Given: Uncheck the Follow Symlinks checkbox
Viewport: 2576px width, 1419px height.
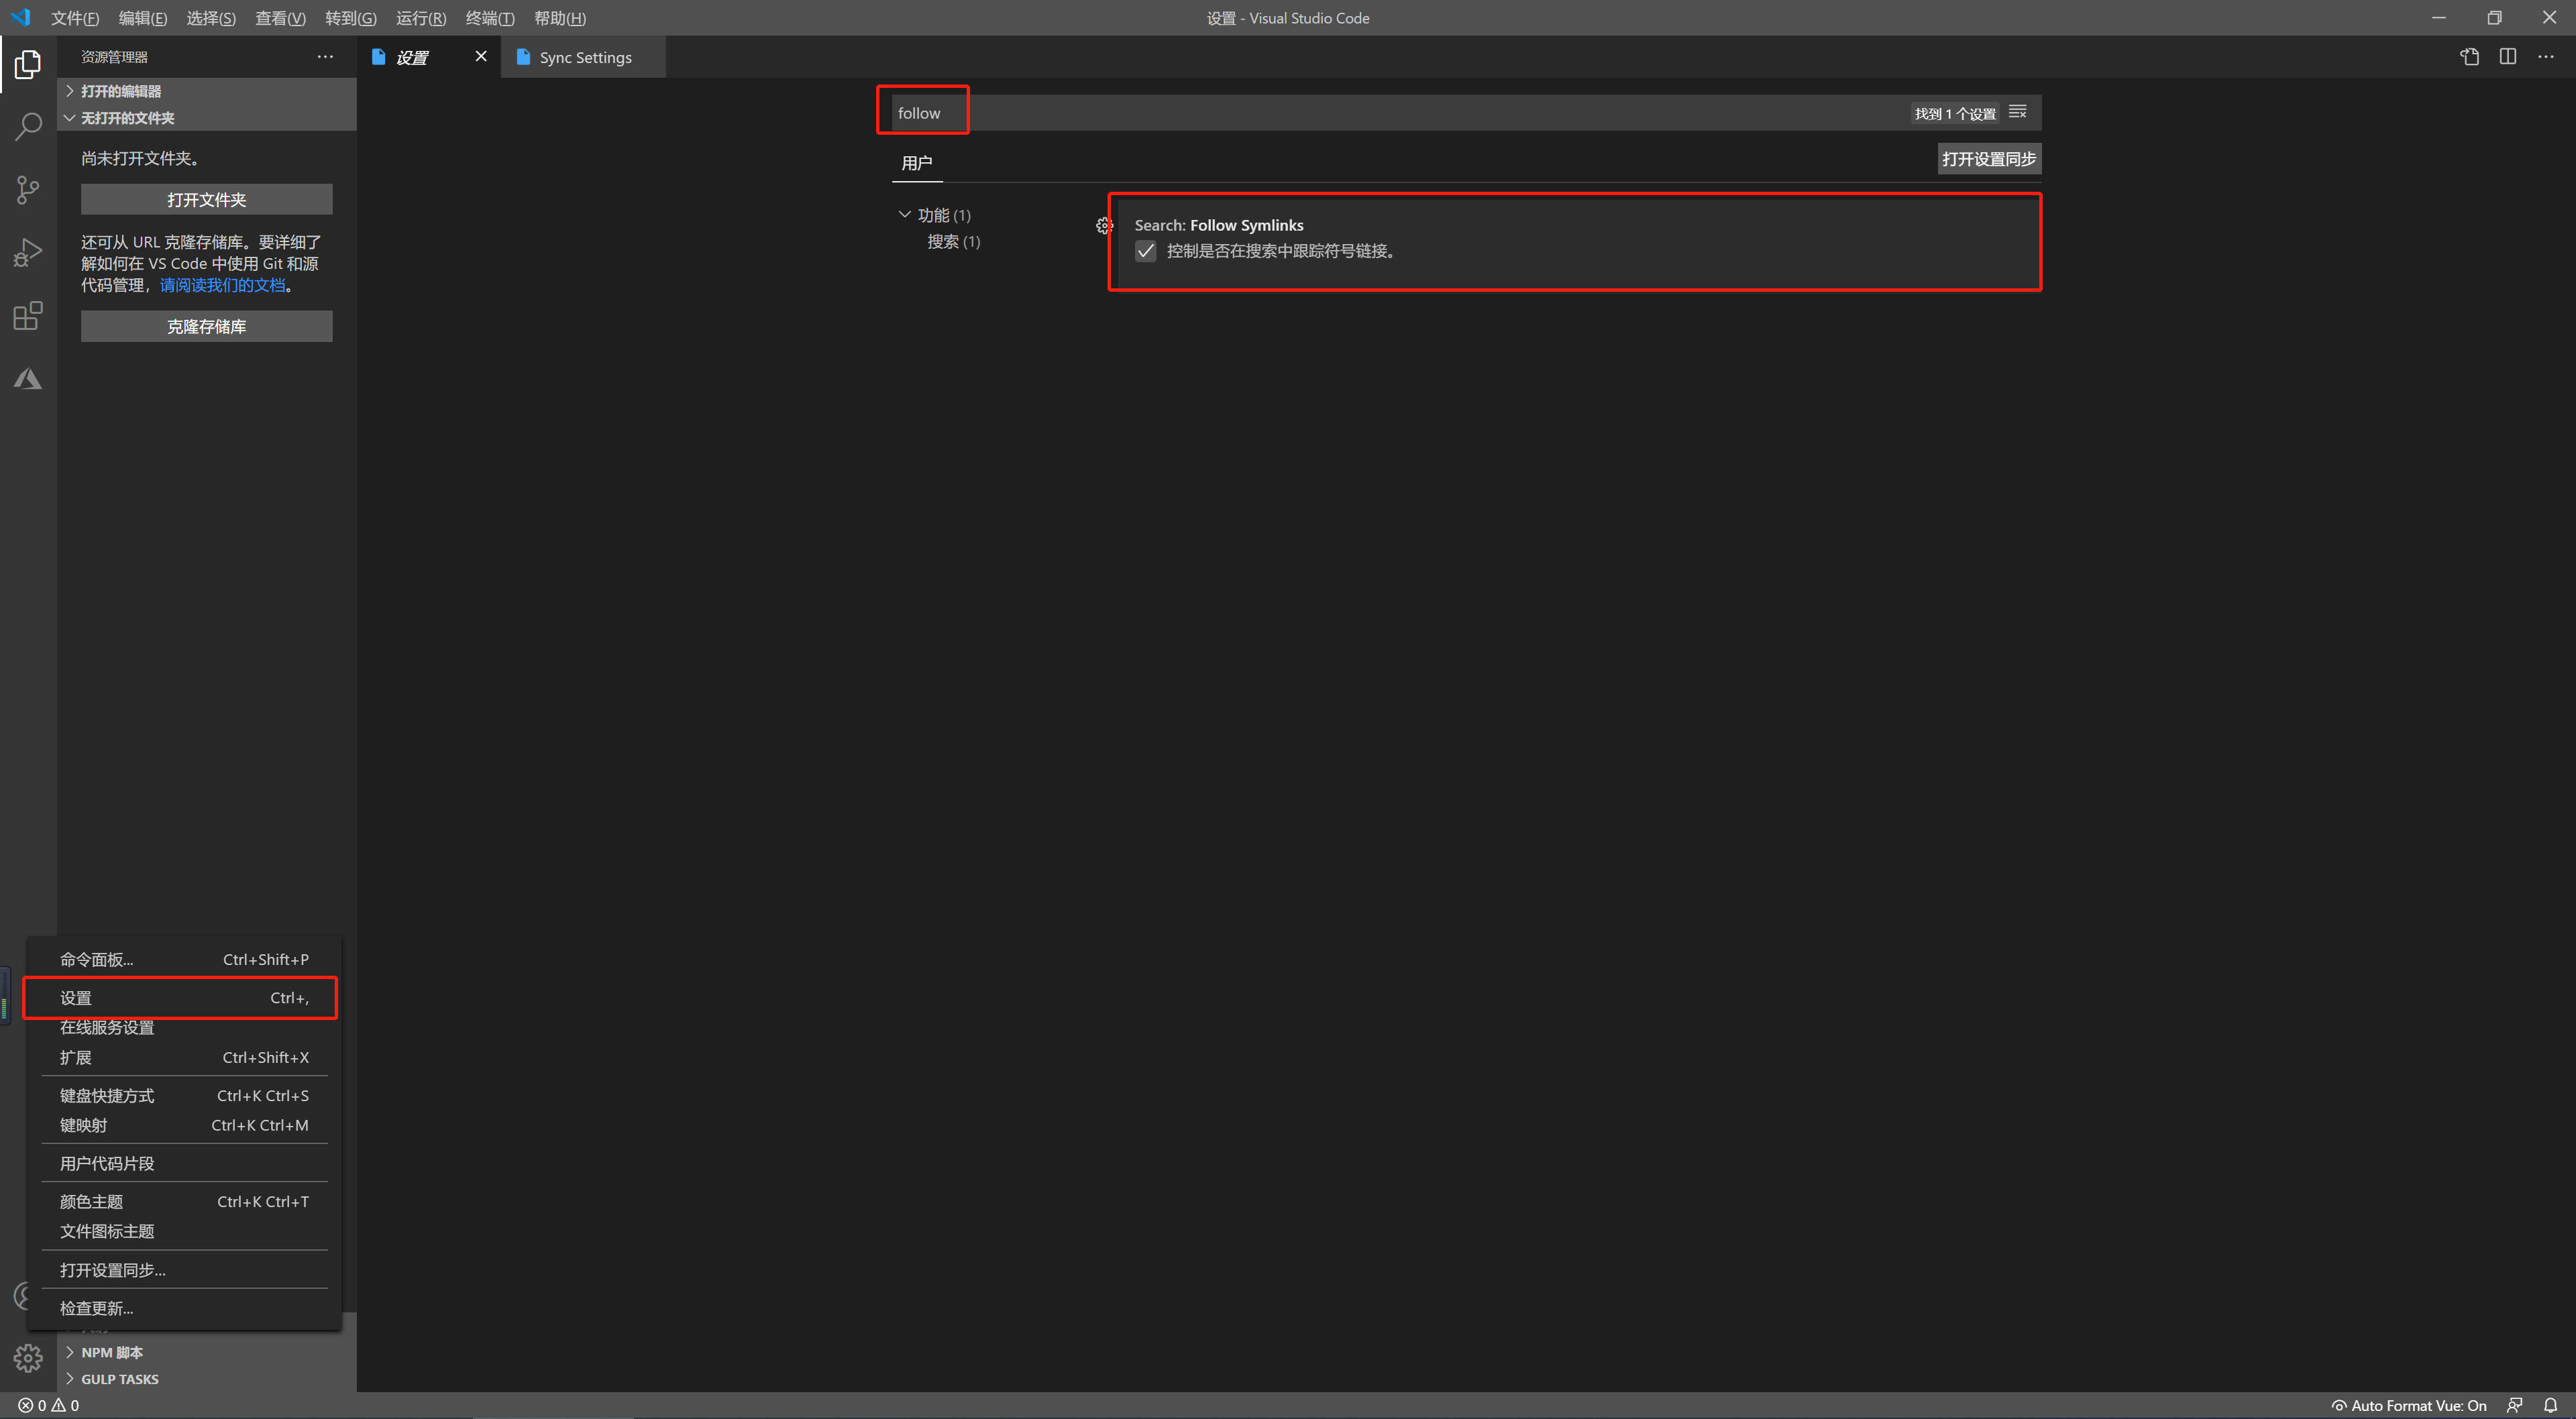Looking at the screenshot, I should point(1146,251).
